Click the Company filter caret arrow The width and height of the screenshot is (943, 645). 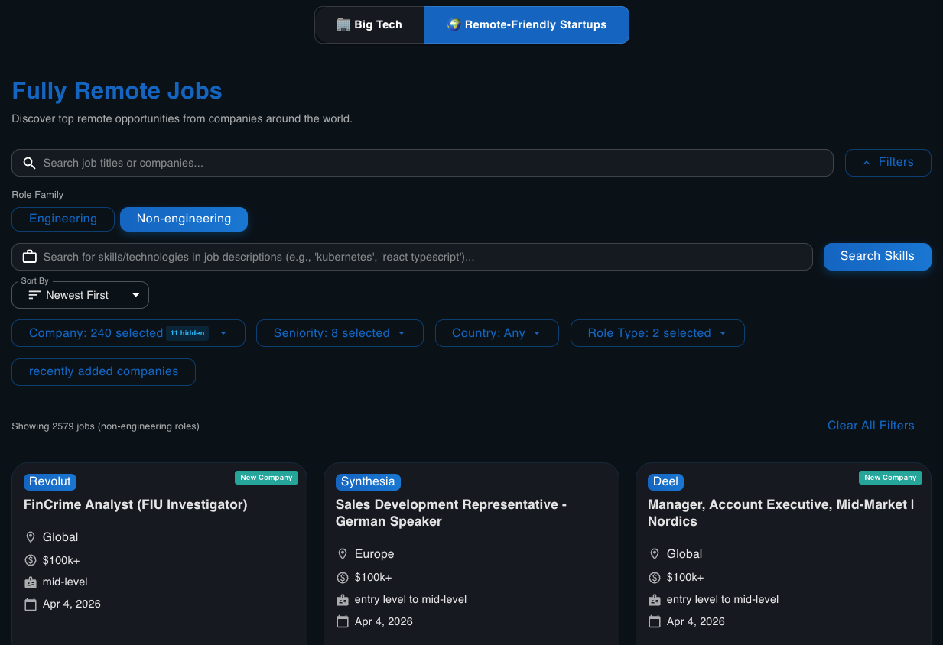pyautogui.click(x=223, y=333)
